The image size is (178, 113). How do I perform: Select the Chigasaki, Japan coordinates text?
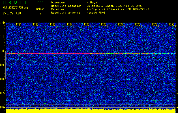point(115,6)
